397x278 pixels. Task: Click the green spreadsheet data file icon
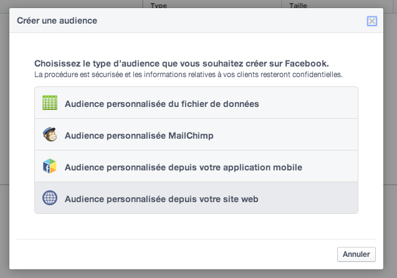50,103
